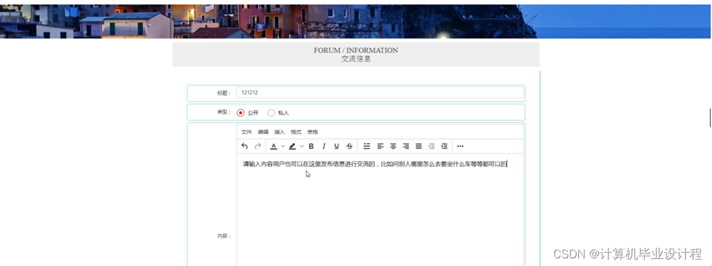Apply strikethrough formatting

pyautogui.click(x=349, y=146)
